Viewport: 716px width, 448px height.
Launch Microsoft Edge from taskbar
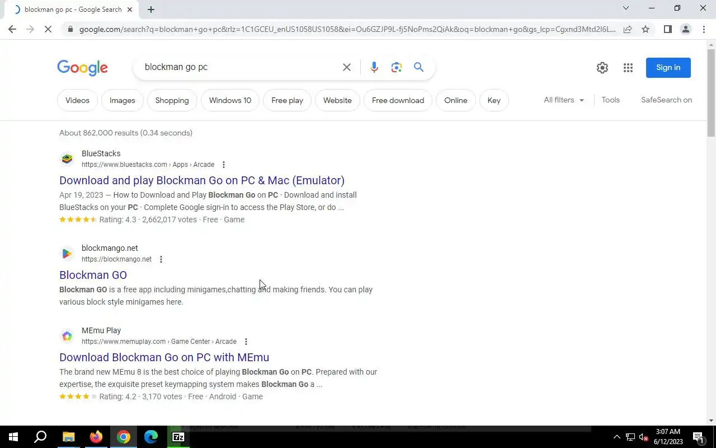151,437
